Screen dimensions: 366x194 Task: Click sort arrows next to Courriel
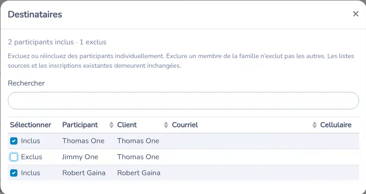[315, 125]
